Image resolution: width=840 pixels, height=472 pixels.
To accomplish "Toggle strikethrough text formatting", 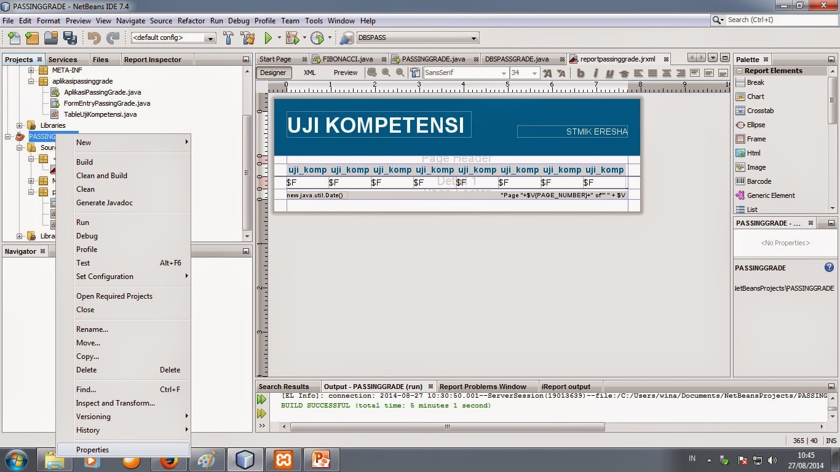I will pyautogui.click(x=624, y=73).
